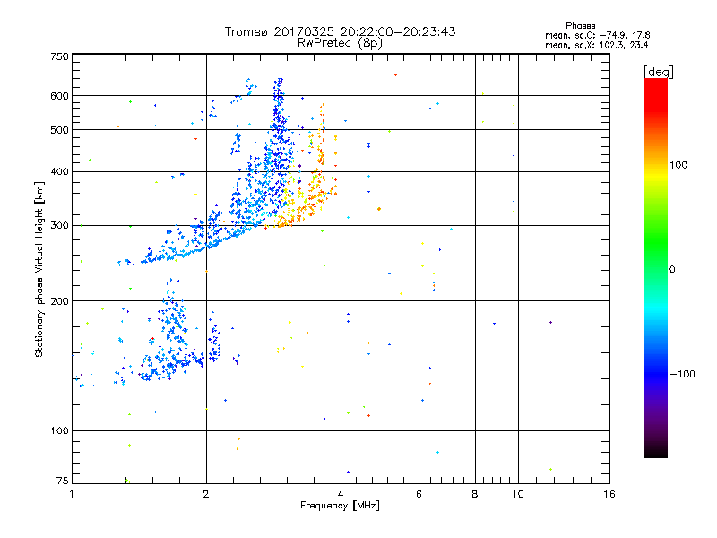This screenshot has height=538, width=717.
Task: Click the purple data point near 12 MHz, 180 km
Action: [x=550, y=323]
